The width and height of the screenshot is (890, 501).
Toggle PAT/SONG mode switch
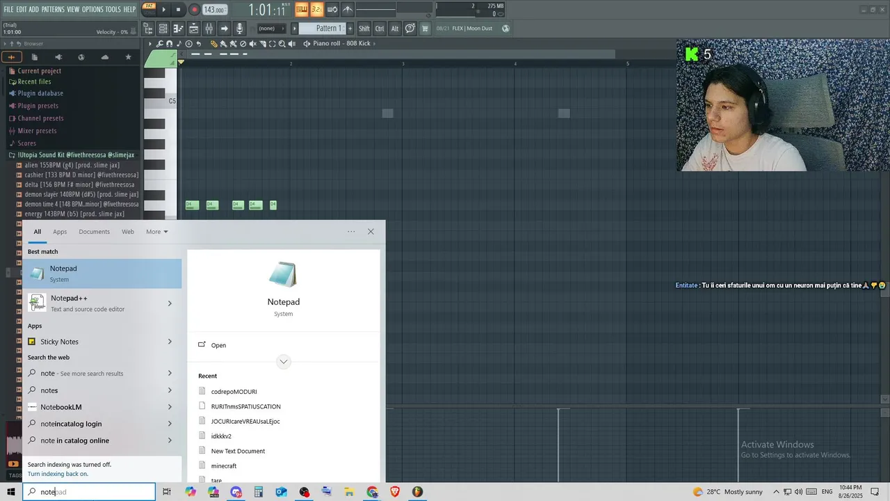point(149,9)
